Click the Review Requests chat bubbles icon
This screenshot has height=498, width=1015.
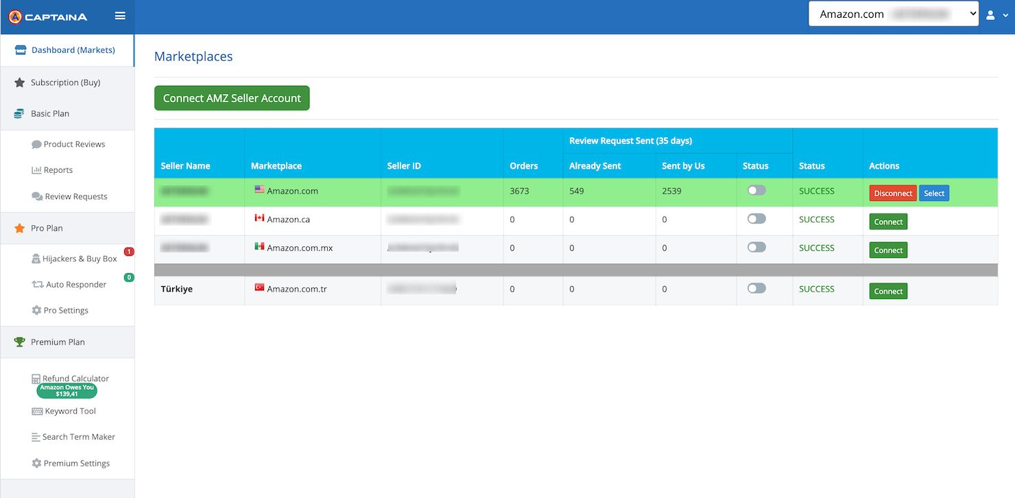37,196
